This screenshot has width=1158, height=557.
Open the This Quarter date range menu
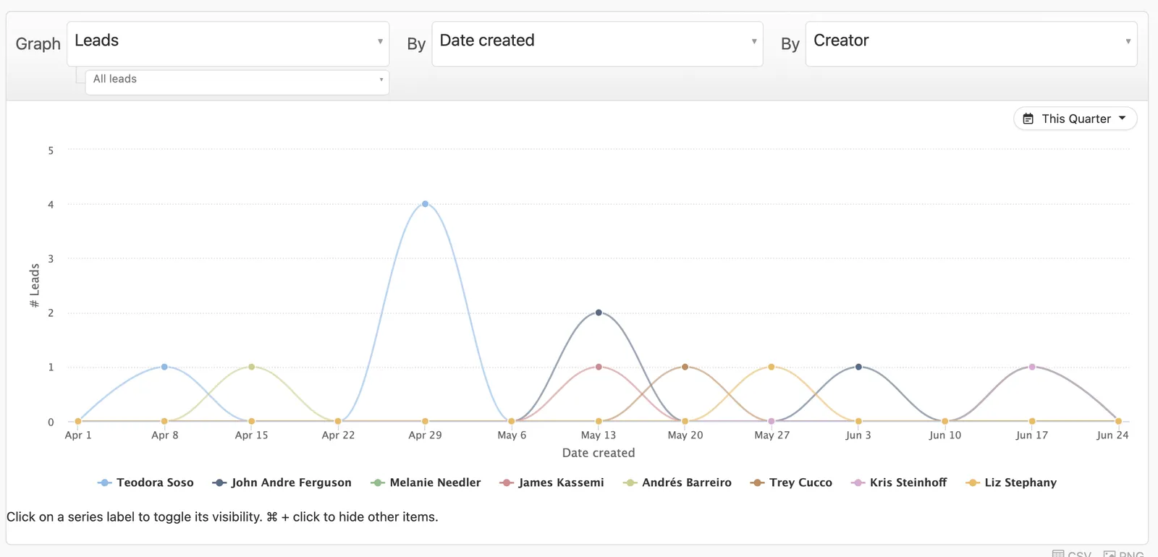click(1075, 119)
